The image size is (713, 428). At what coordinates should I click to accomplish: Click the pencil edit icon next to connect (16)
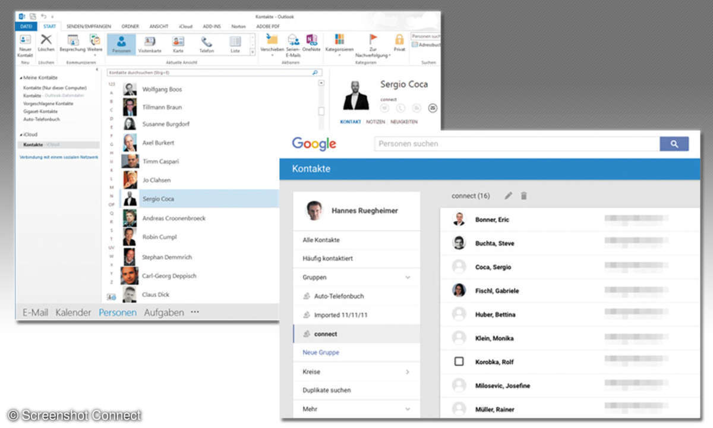point(508,196)
